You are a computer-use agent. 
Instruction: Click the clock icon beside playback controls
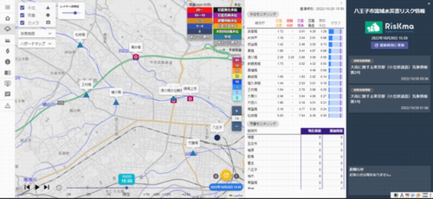(x=59, y=188)
